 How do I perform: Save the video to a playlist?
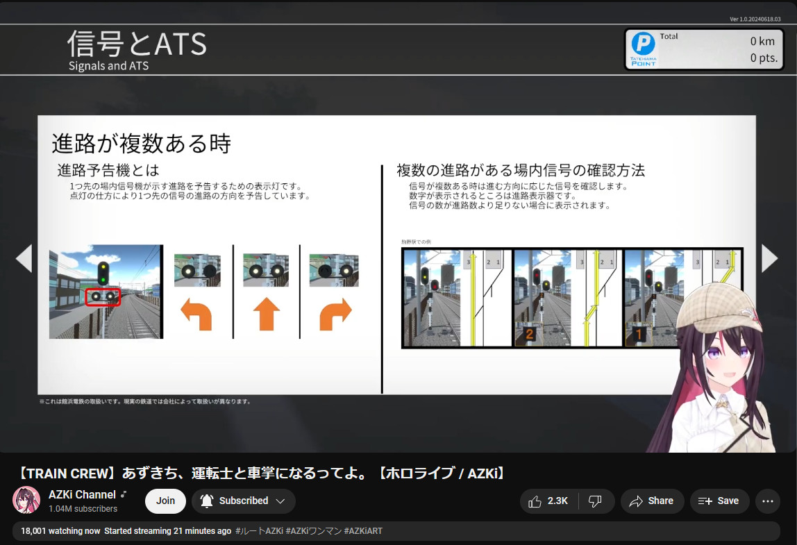[x=719, y=501]
